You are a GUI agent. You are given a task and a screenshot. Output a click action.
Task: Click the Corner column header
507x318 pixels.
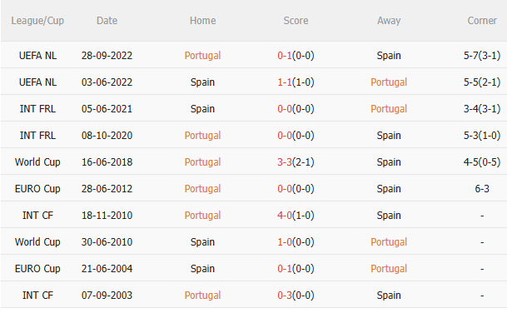pos(482,21)
